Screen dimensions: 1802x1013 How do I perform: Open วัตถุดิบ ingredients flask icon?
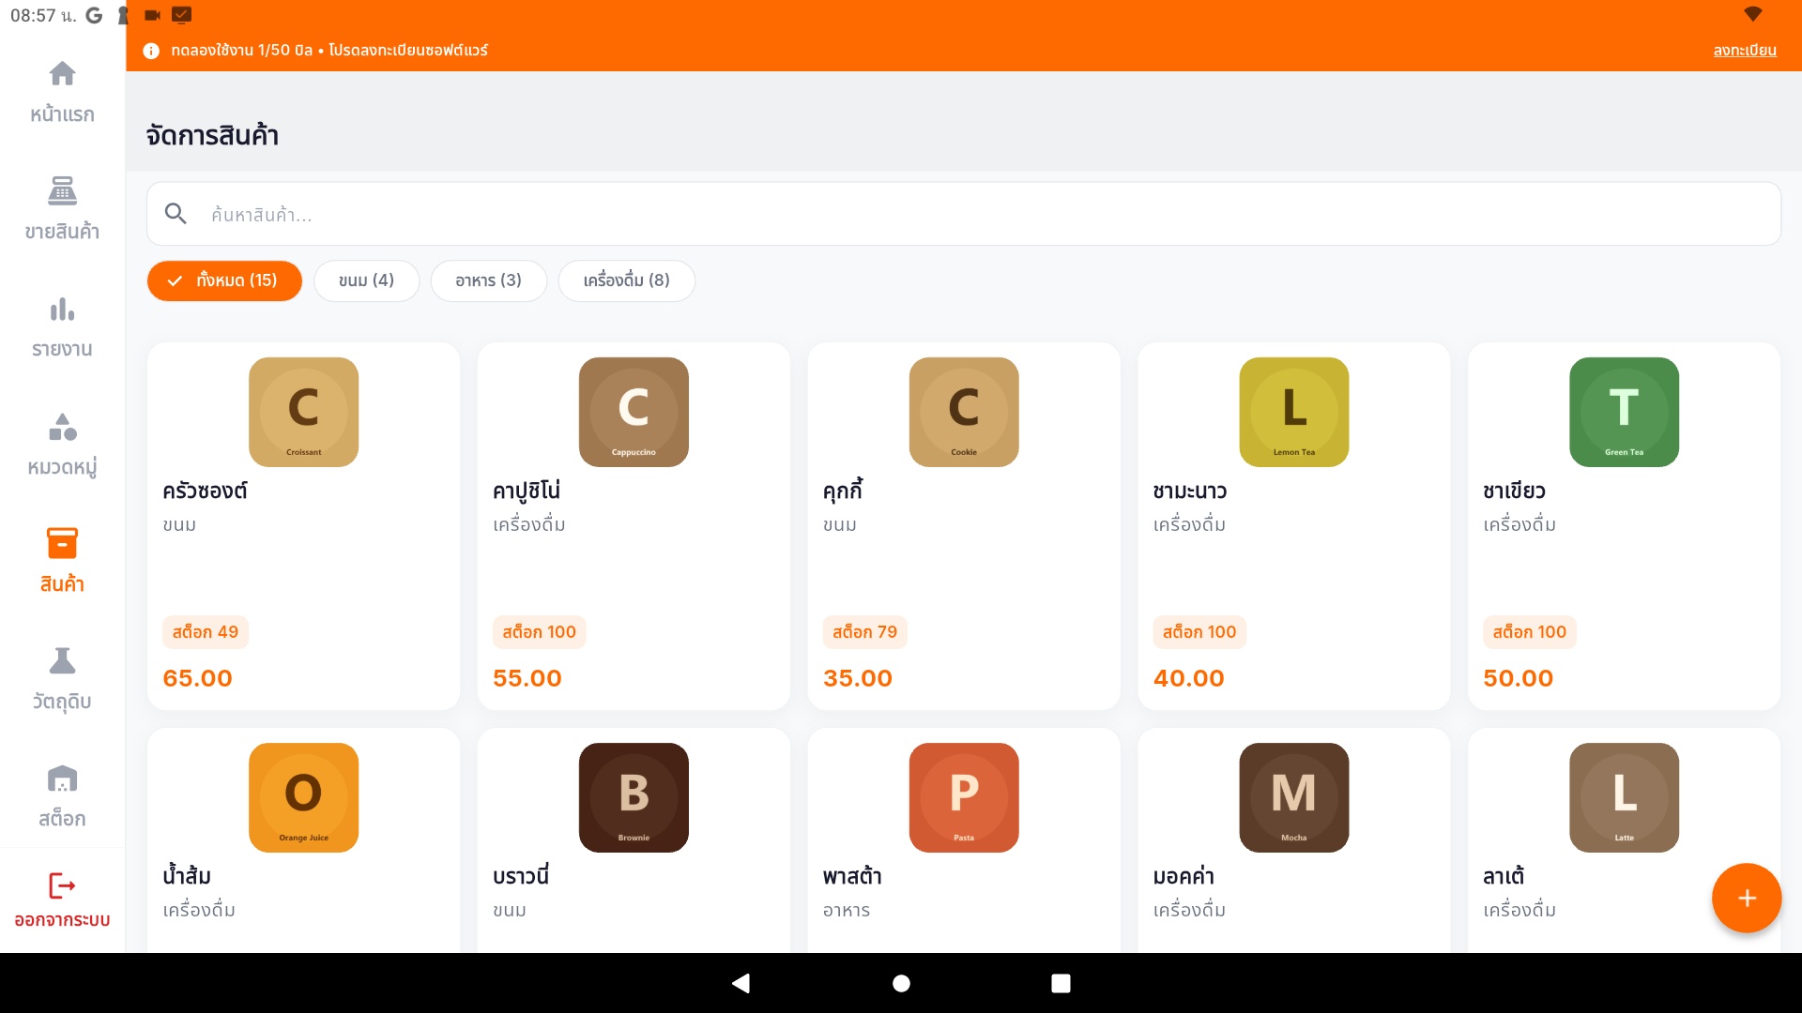(62, 661)
